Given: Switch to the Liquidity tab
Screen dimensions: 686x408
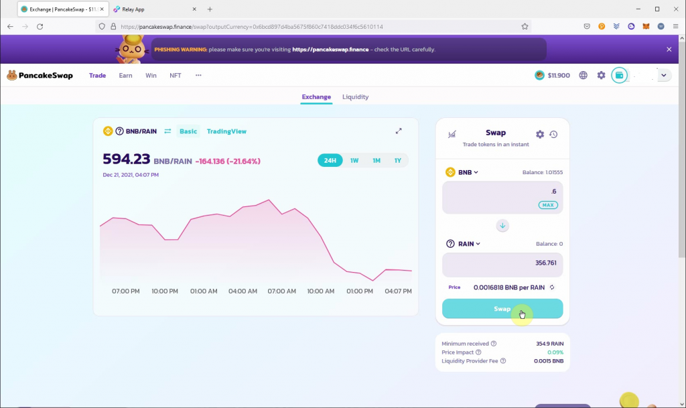Looking at the screenshot, I should (355, 96).
